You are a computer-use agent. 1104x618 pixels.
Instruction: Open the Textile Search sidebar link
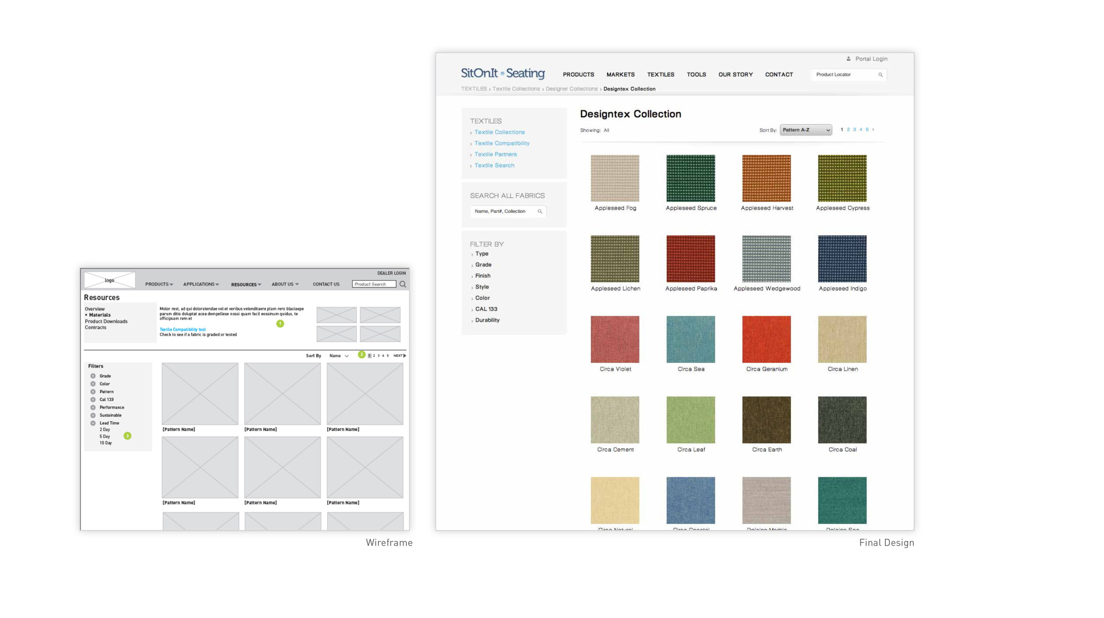pos(494,165)
